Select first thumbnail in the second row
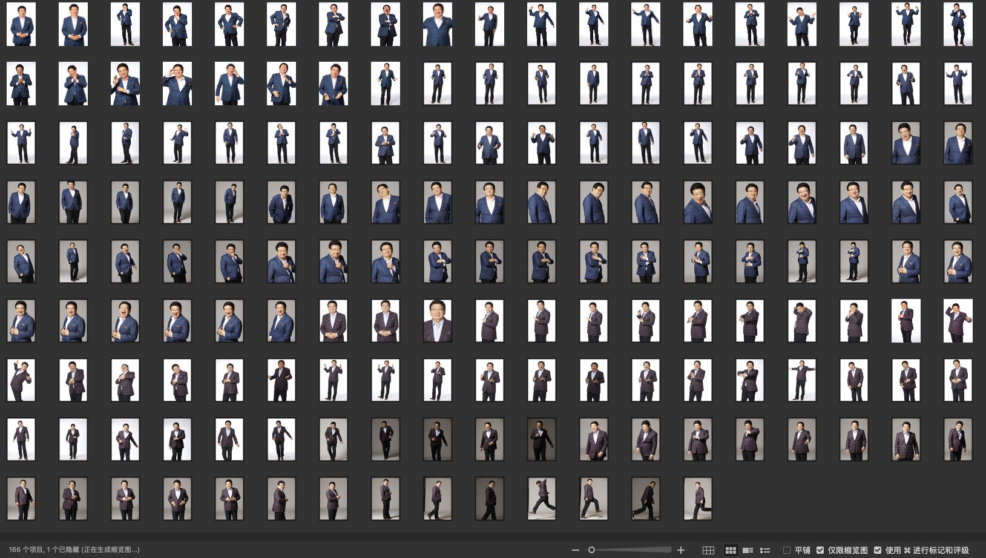986x558 pixels. pyautogui.click(x=21, y=84)
